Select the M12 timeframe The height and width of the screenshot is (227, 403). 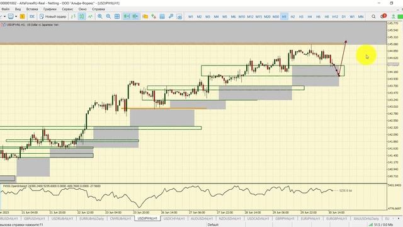click(x=250, y=16)
